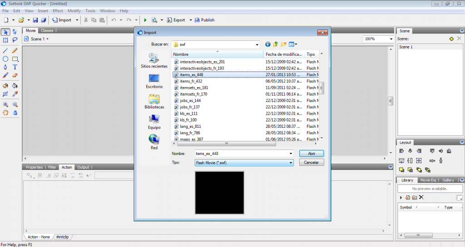Choose the Lasso tool
Image resolution: width=465 pixels, height=247 pixels.
pyautogui.click(x=15, y=40)
